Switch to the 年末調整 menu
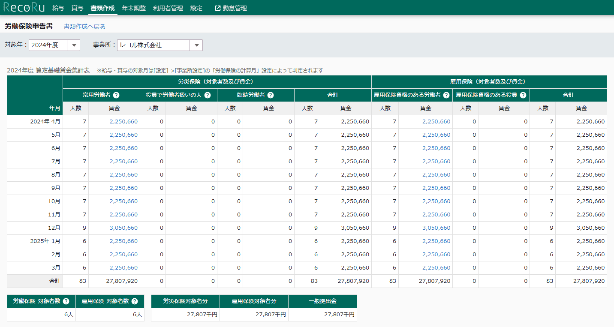Screen dimensions: 614x327 pyautogui.click(x=134, y=8)
